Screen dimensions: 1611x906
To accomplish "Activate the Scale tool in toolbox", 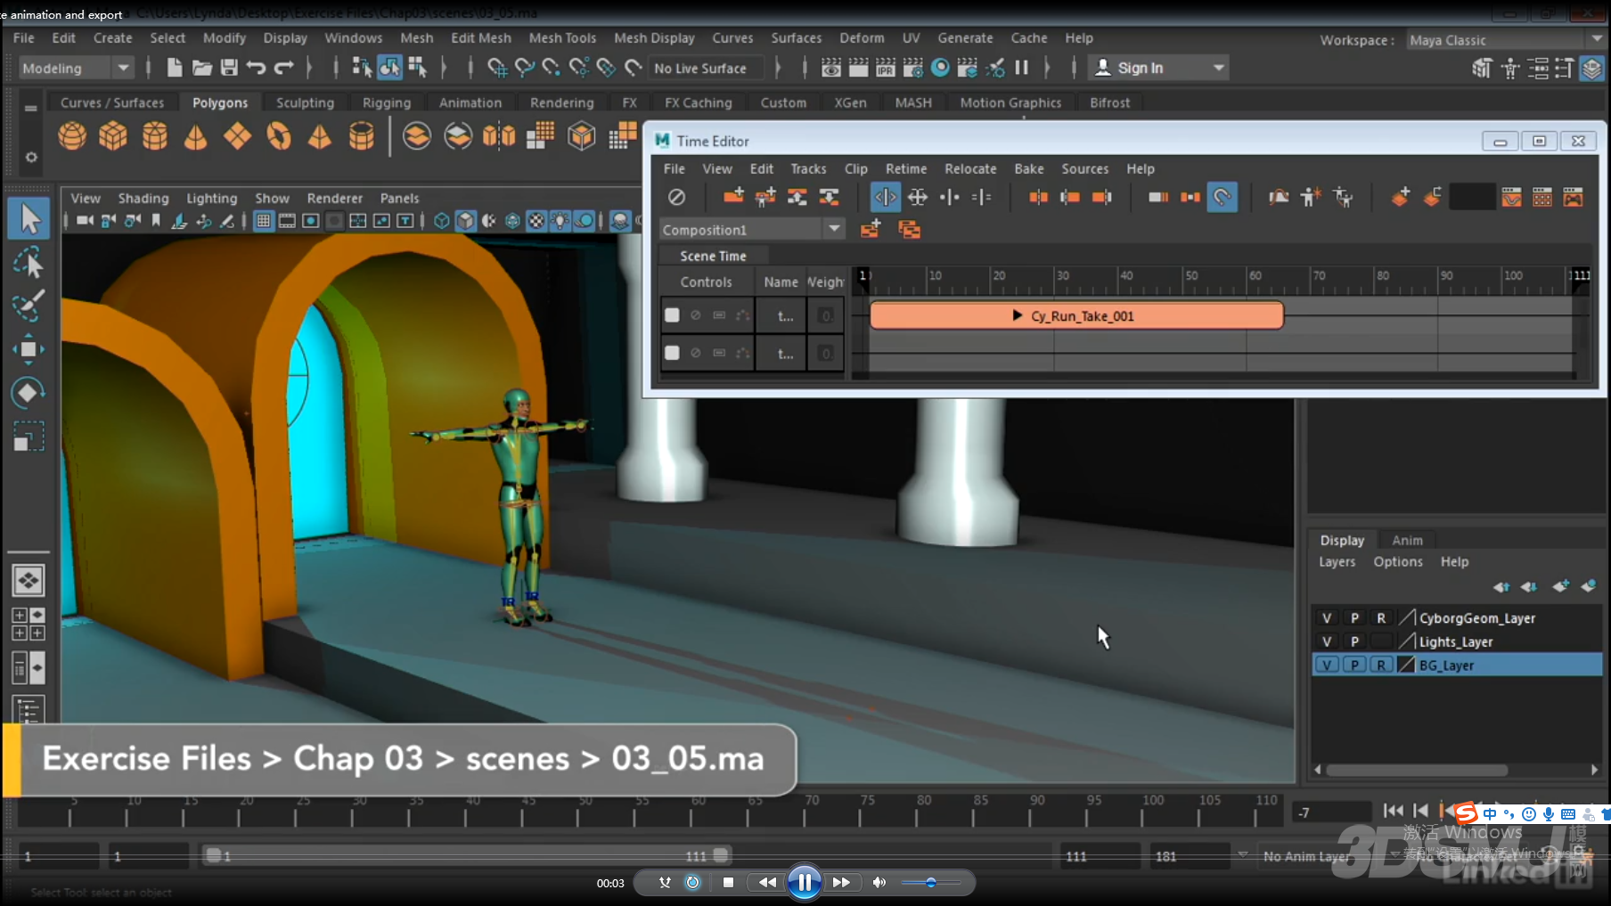I will [29, 437].
